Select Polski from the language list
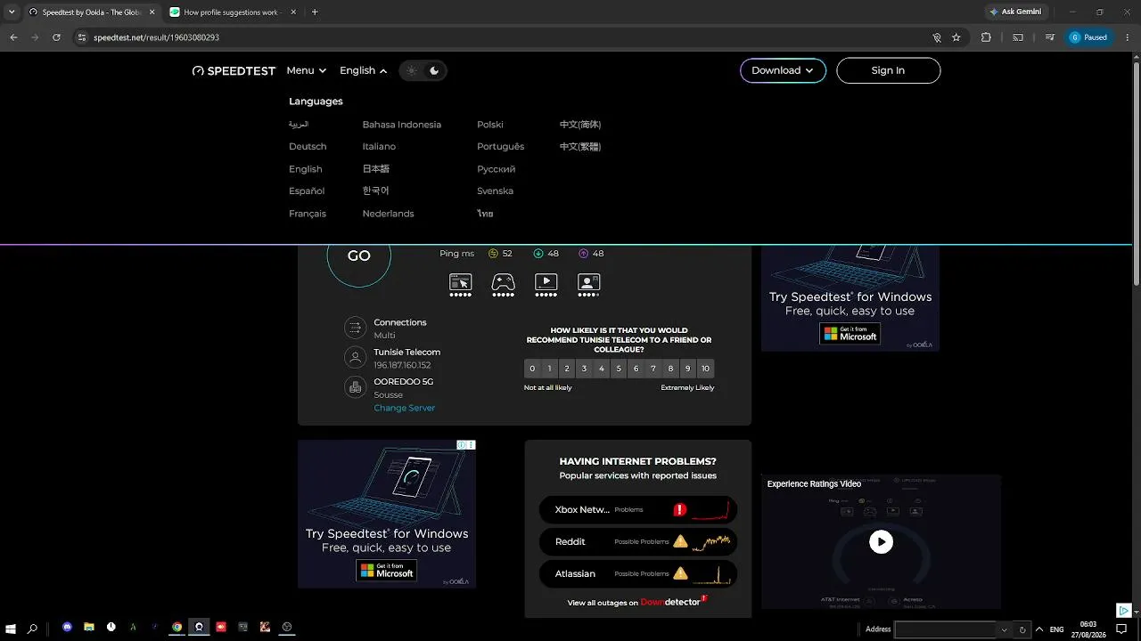1141x641 pixels. click(490, 125)
